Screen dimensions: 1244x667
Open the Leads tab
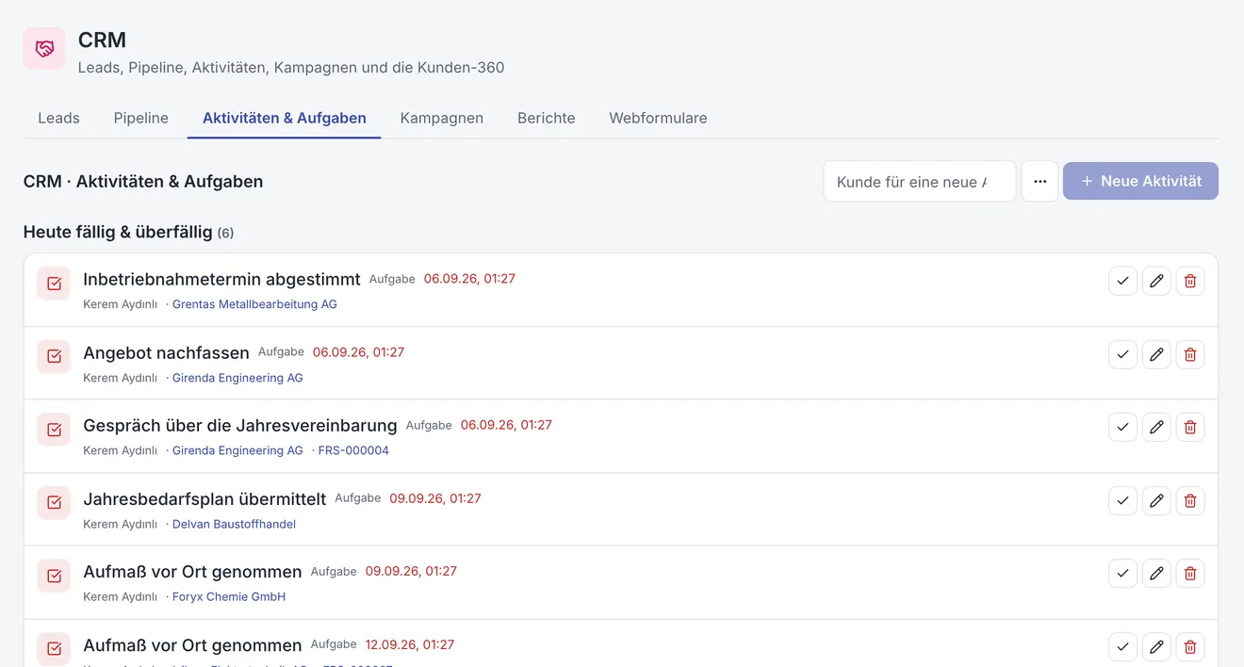point(58,118)
